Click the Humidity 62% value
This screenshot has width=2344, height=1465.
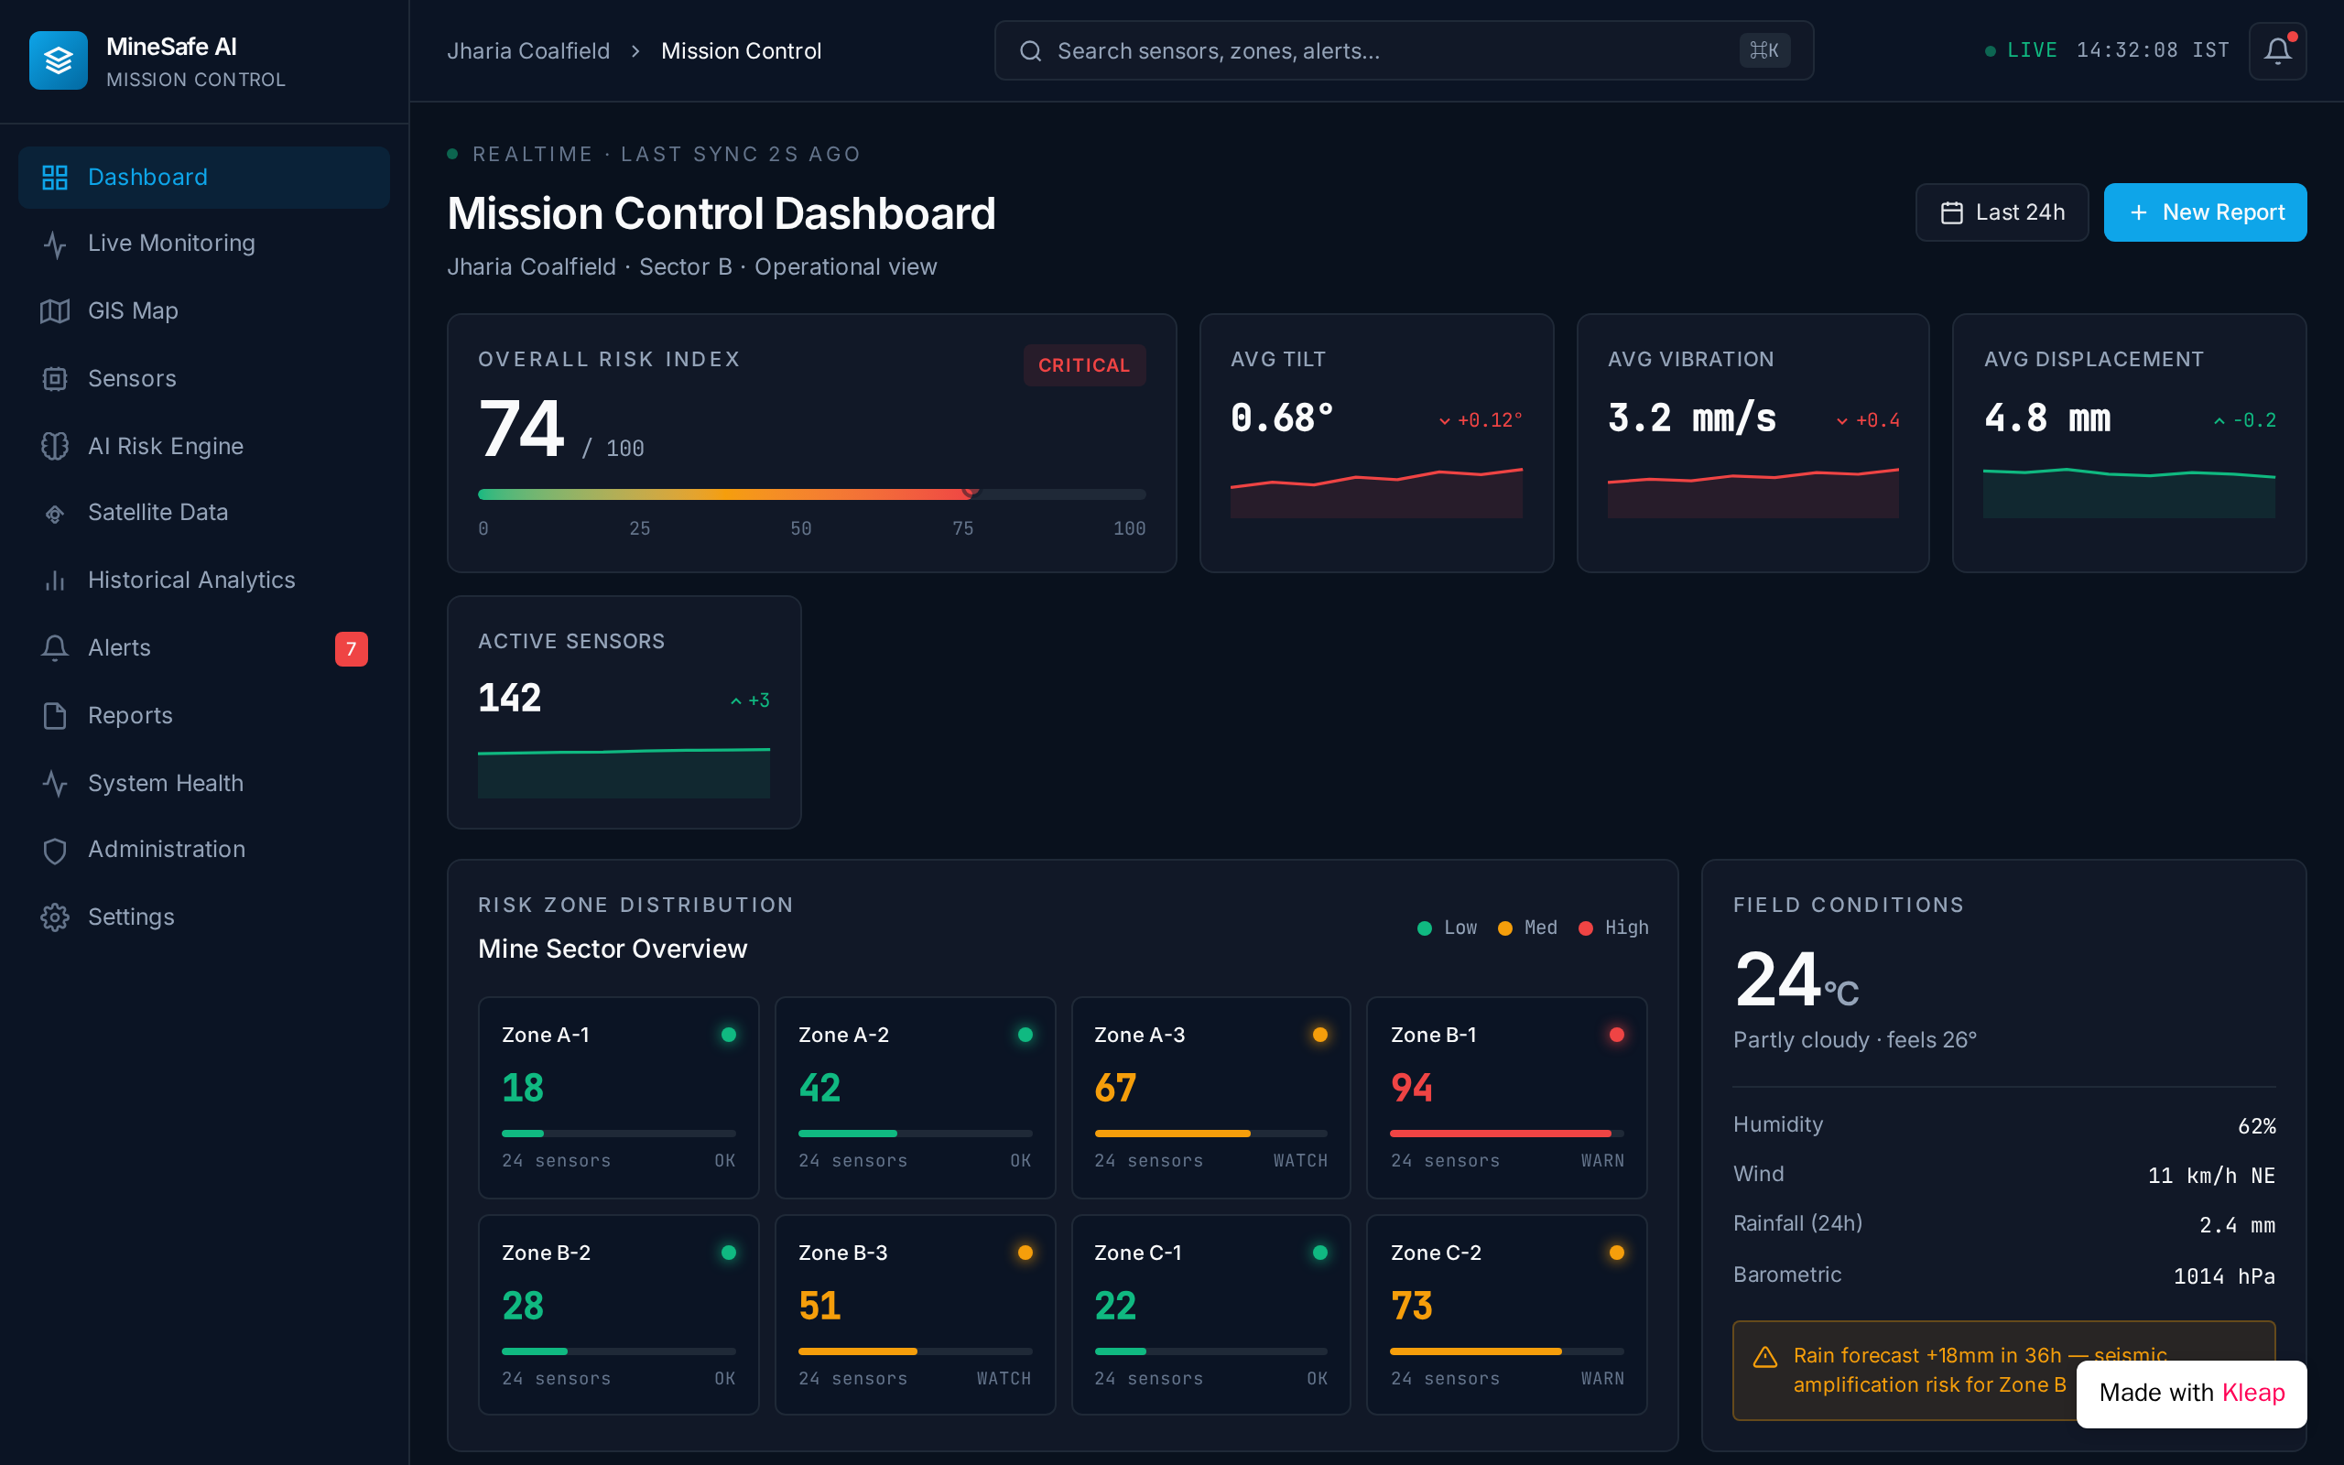tap(2256, 1126)
